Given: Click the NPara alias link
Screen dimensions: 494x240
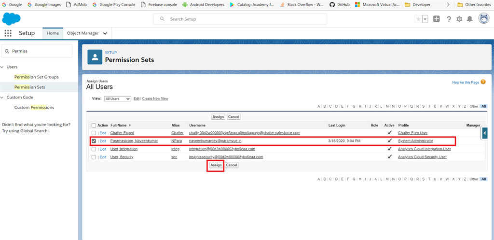Looking at the screenshot, I should point(177,141).
